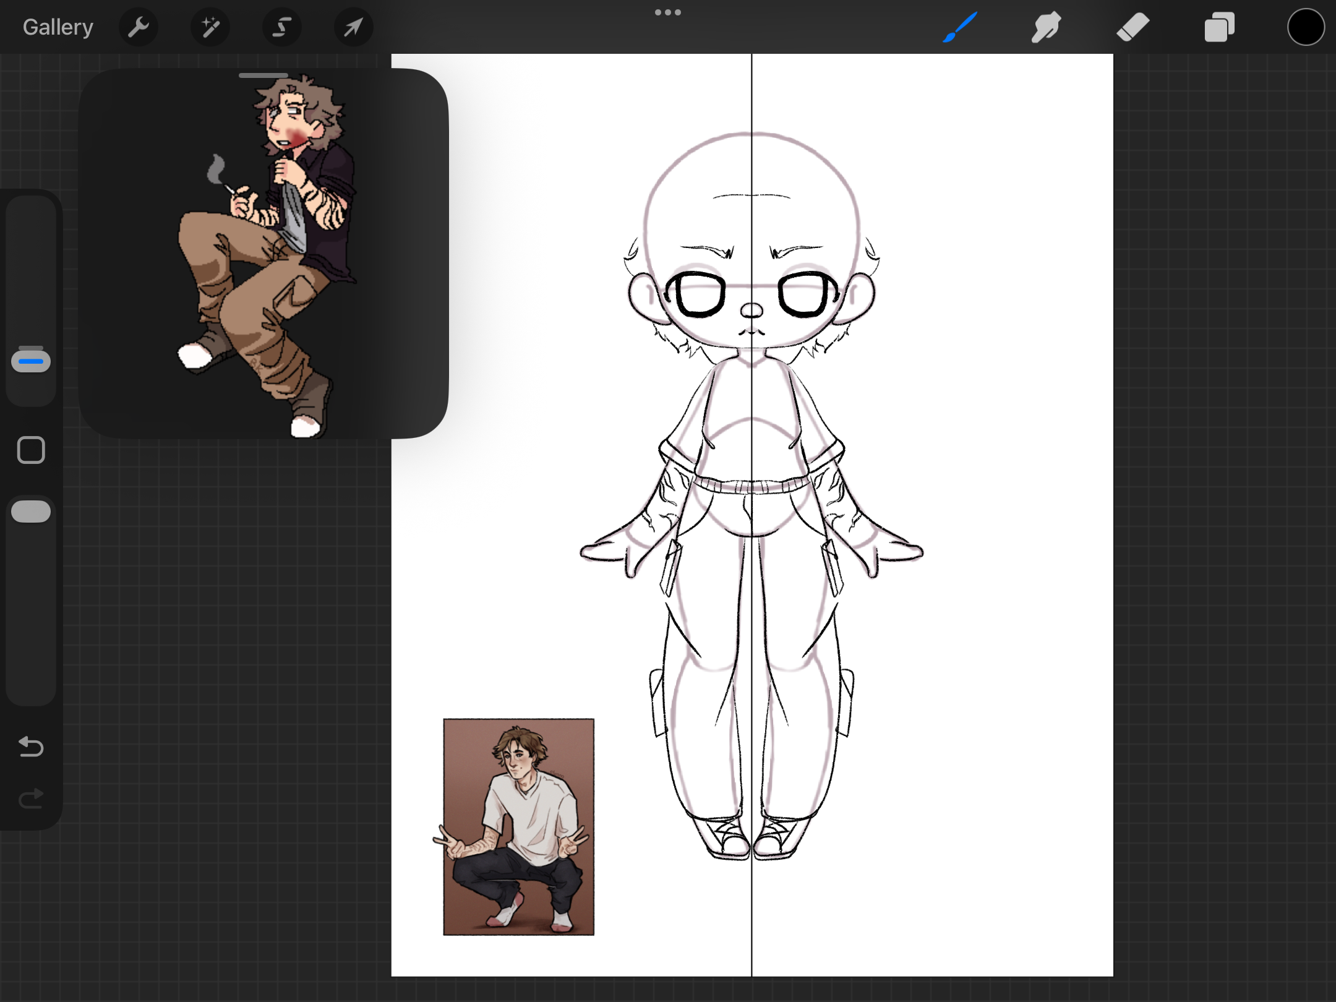Click the squatting man reference picture
Viewport: 1336px width, 1002px height.
point(518,826)
